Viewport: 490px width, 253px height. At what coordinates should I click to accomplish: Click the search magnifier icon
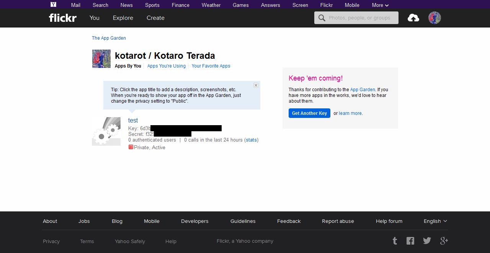click(x=322, y=18)
